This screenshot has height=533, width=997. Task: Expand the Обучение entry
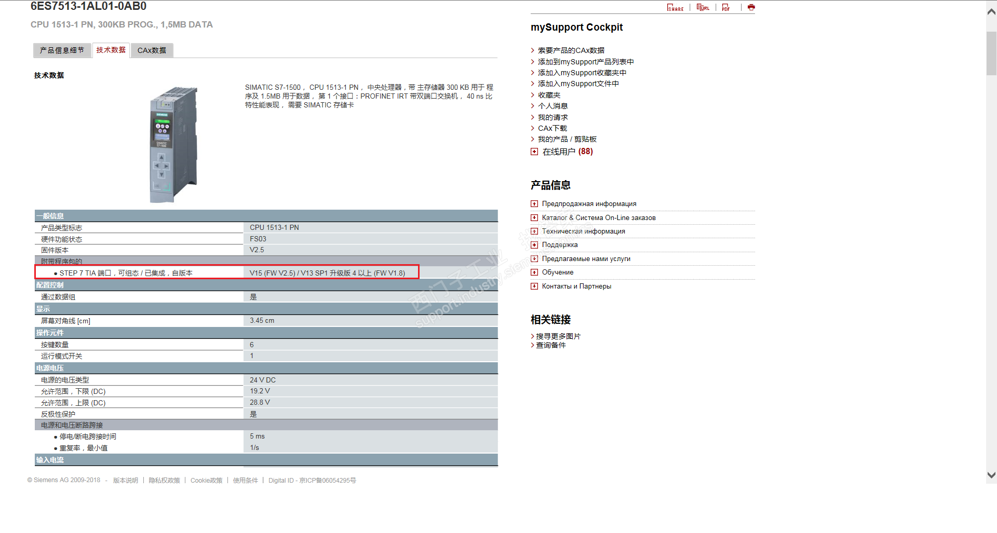[534, 272]
